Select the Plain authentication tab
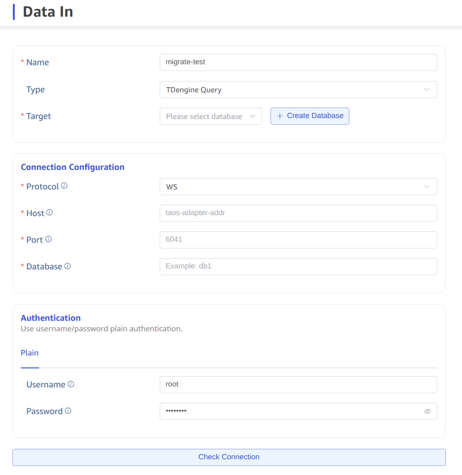Image resolution: width=462 pixels, height=475 pixels. [x=29, y=353]
